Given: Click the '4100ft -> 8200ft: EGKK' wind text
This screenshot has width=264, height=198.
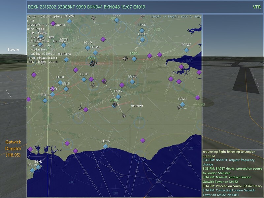Looking at the screenshot, I should 176,16.
